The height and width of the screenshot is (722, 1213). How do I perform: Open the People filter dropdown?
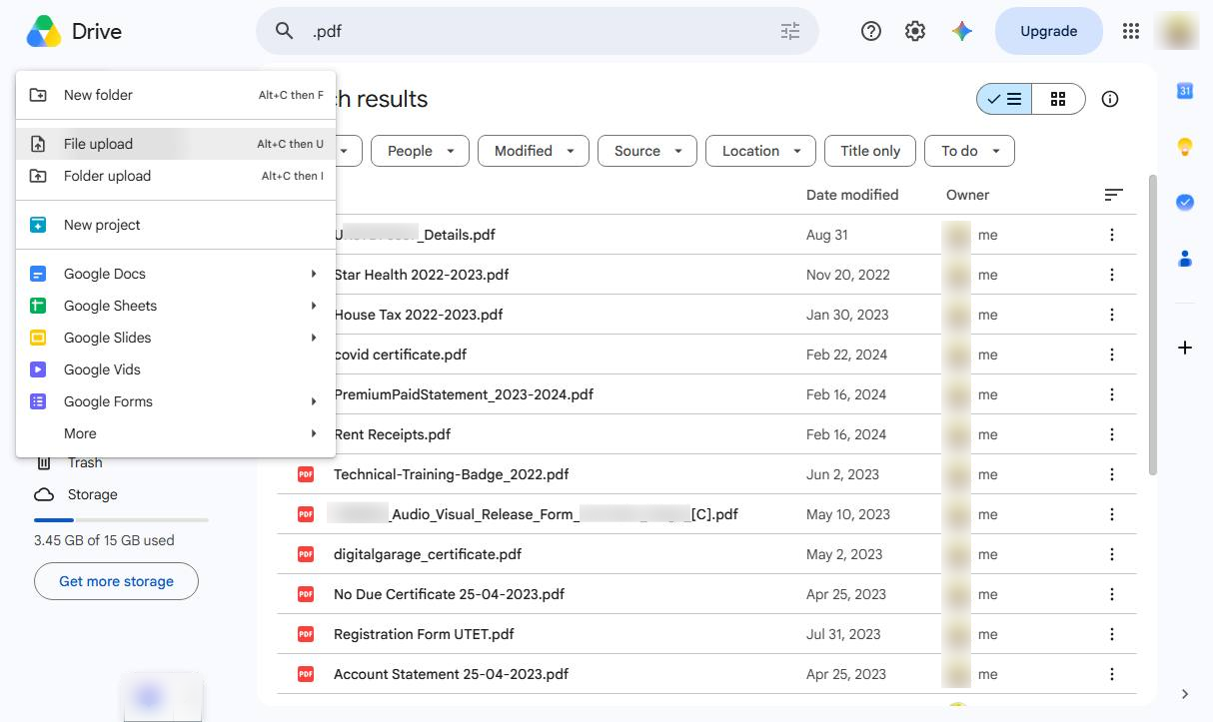coord(421,151)
